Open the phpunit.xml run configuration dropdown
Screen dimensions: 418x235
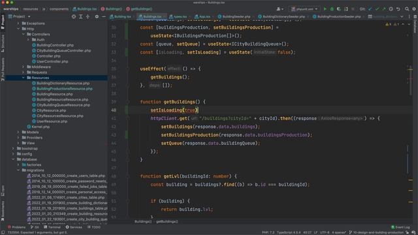pyautogui.click(x=304, y=9)
